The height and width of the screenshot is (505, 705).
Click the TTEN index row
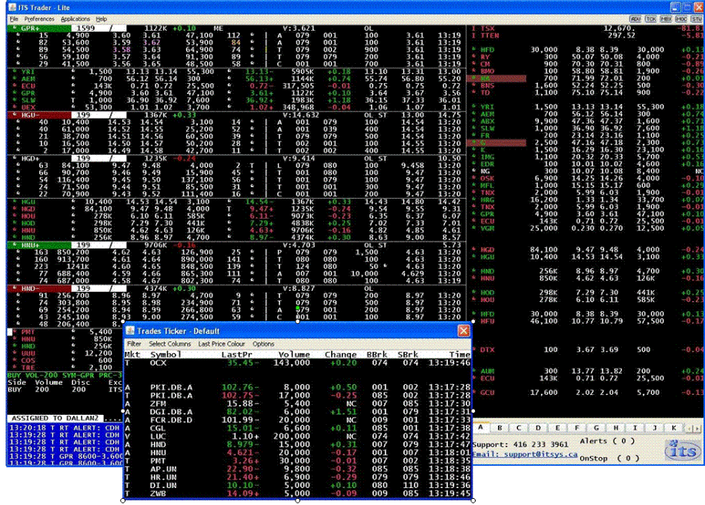coord(586,35)
